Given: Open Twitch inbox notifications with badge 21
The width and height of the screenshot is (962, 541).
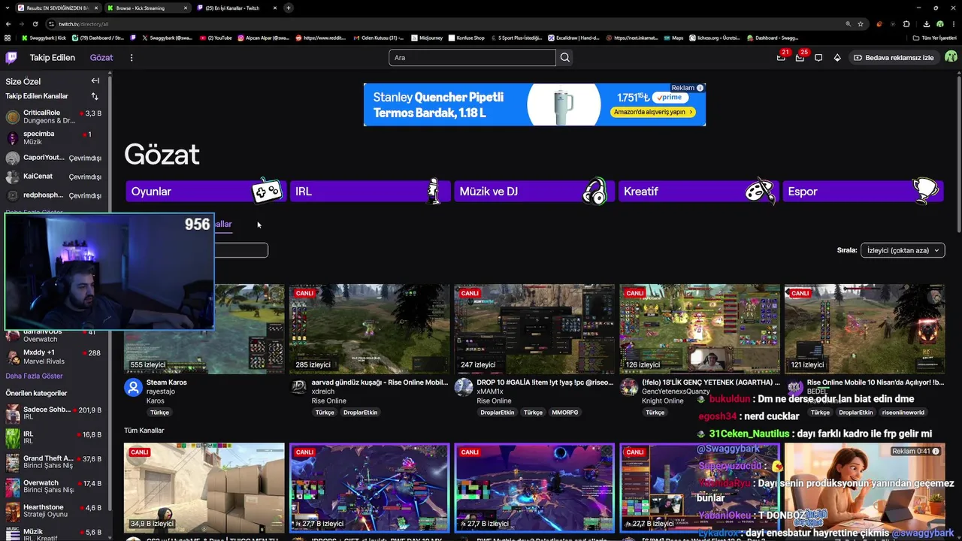Looking at the screenshot, I should click(782, 57).
